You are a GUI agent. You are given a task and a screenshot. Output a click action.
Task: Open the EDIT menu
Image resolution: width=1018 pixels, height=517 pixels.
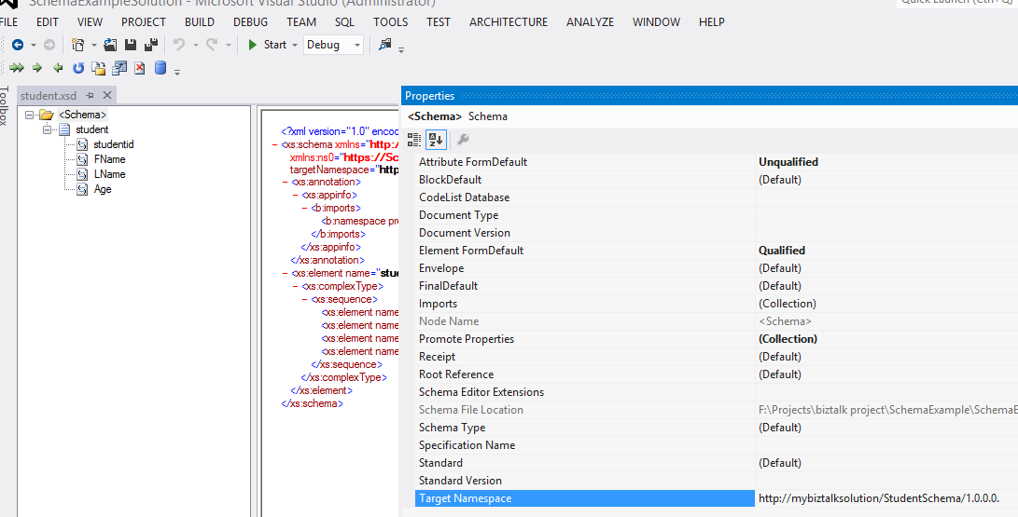point(48,22)
